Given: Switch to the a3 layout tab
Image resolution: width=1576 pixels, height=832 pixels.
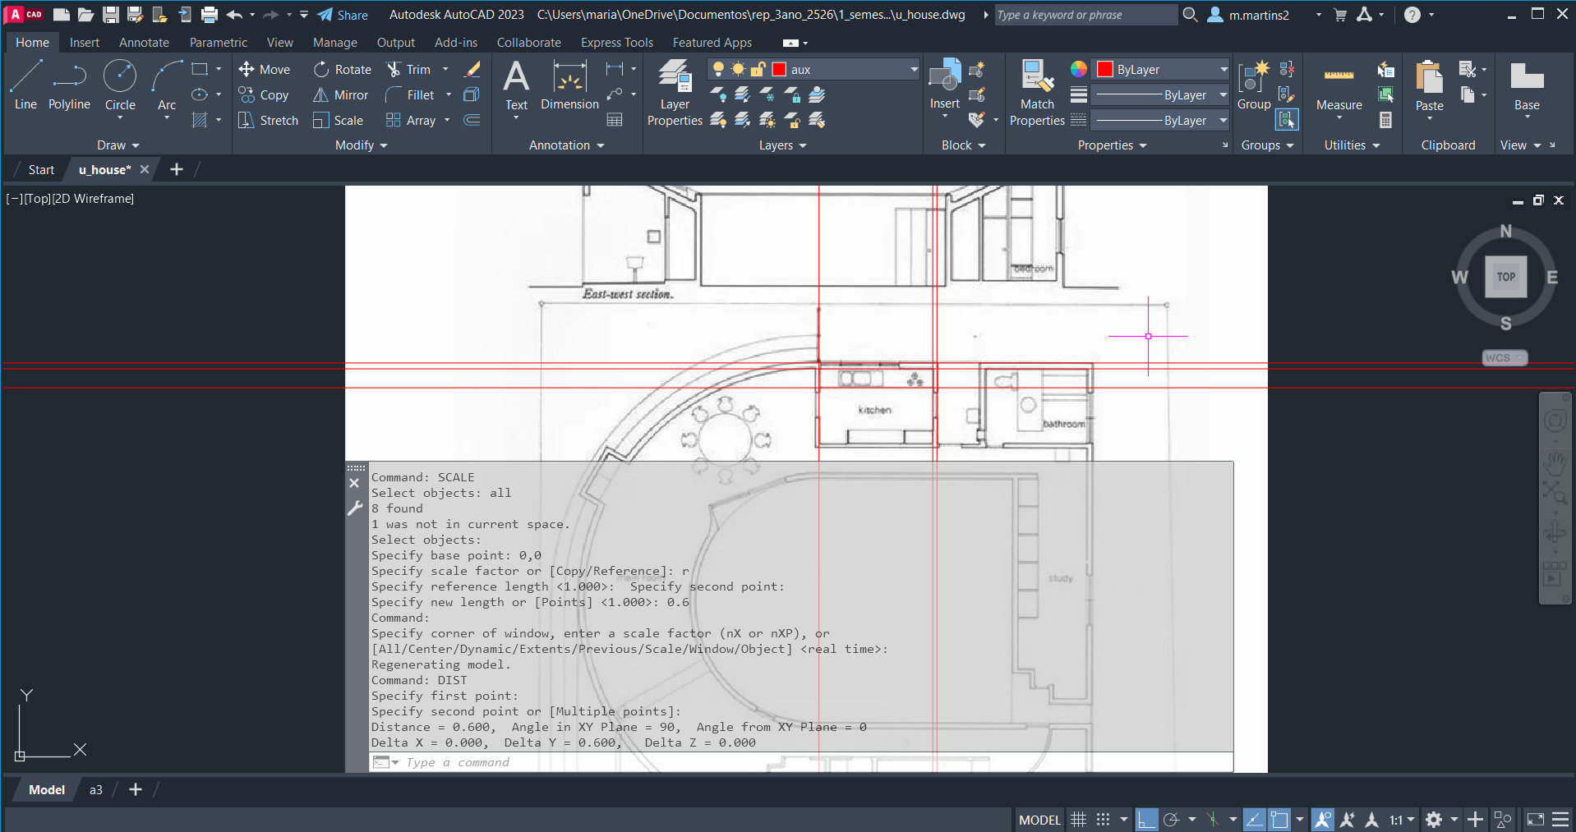Looking at the screenshot, I should (96, 790).
